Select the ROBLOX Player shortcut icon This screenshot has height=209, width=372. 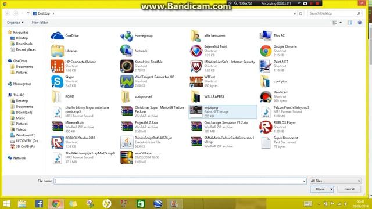click(x=266, y=127)
